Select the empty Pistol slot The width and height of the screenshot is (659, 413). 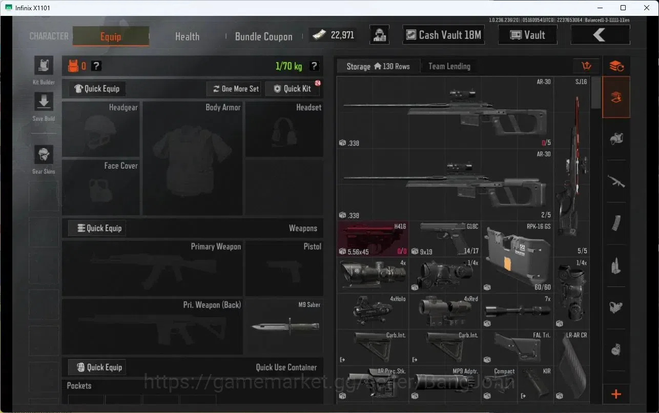284,268
